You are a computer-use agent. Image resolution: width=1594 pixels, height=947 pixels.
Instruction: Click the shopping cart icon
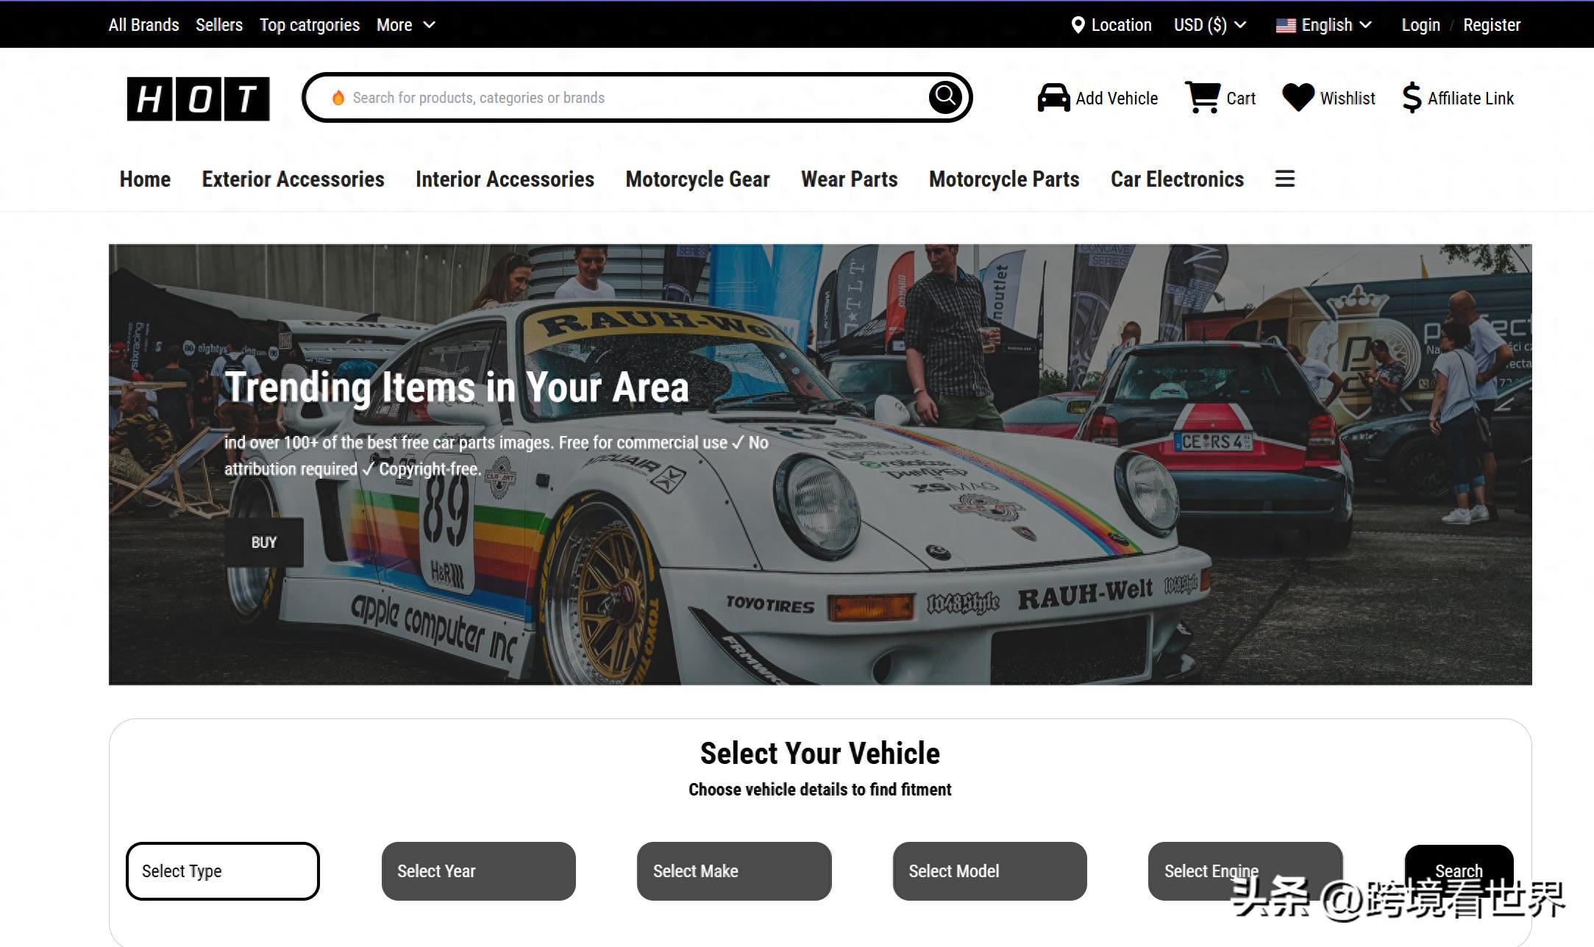(1203, 97)
